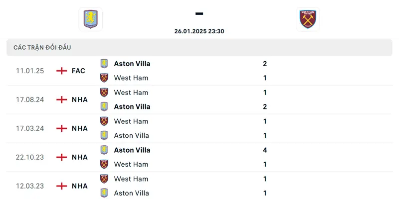Select the FAC competition label

click(x=78, y=71)
